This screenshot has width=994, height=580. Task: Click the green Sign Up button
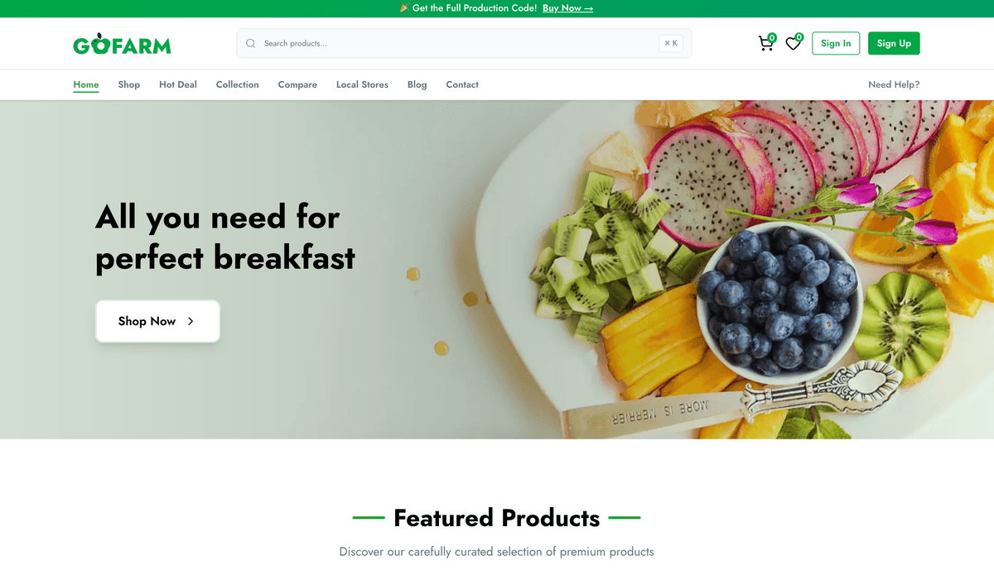tap(894, 43)
